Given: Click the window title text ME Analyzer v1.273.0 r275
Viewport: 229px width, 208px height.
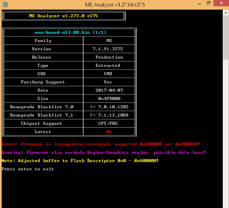Looking at the screenshot, I should tap(115, 5).
